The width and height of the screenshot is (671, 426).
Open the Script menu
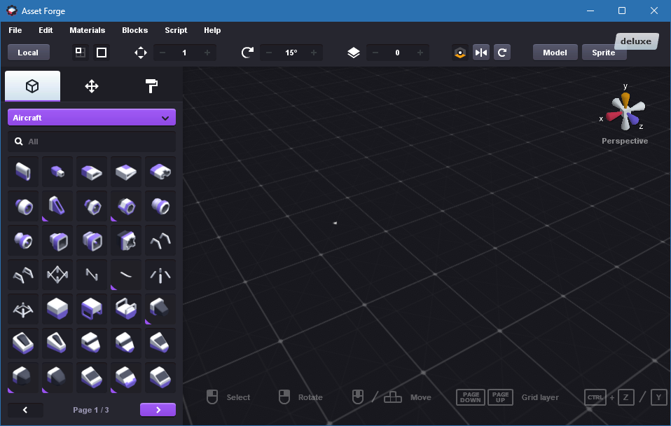(176, 30)
